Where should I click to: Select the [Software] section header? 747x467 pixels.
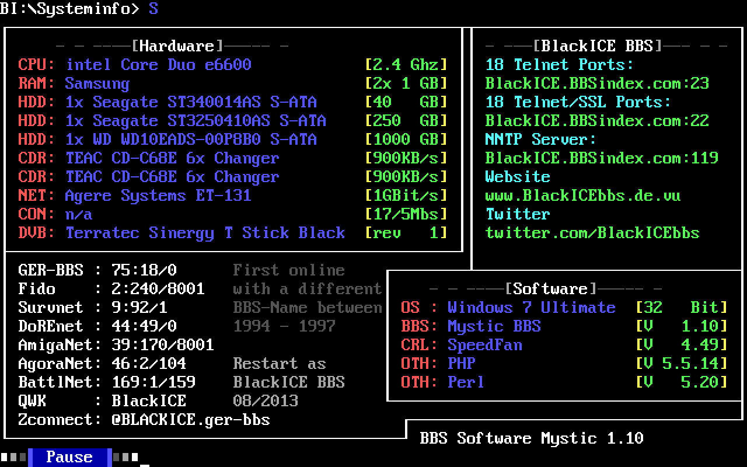coord(550,289)
